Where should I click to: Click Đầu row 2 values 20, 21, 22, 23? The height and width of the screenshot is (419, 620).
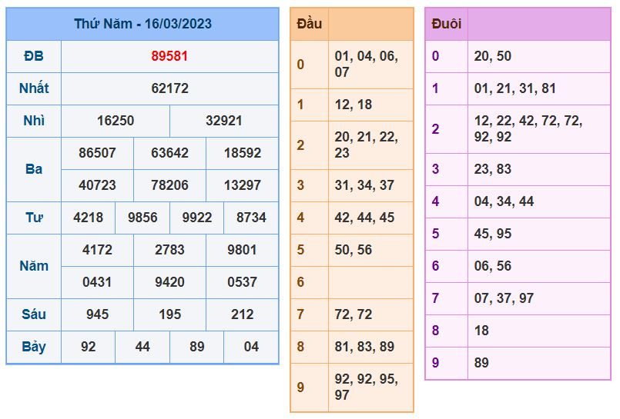pos(366,145)
